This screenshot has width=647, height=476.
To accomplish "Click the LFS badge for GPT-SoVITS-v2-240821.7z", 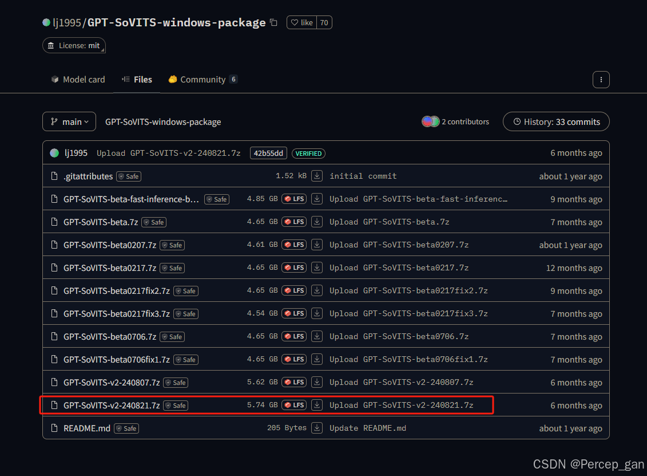I will (294, 405).
